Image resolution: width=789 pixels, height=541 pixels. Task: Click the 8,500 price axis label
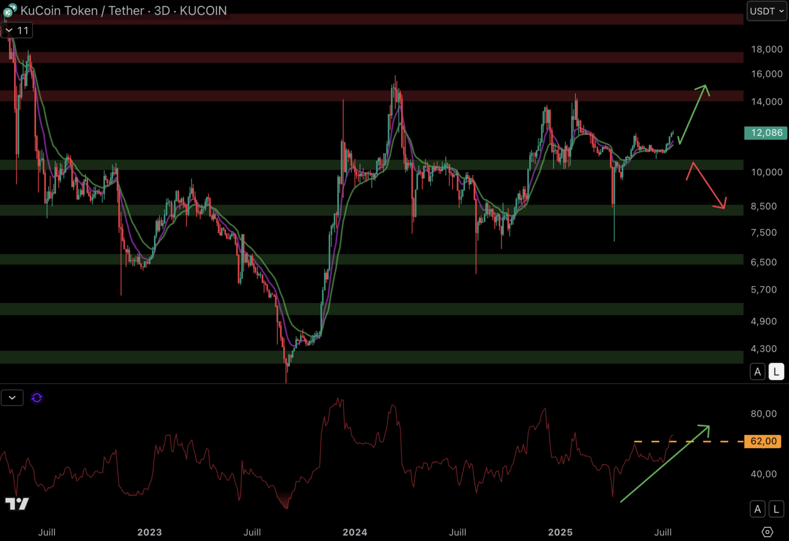pyautogui.click(x=763, y=206)
